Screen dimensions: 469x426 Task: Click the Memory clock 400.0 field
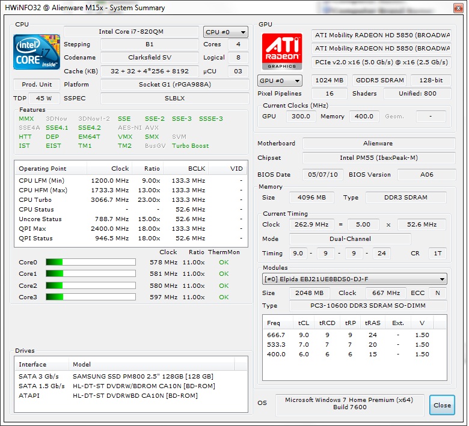tap(364, 117)
